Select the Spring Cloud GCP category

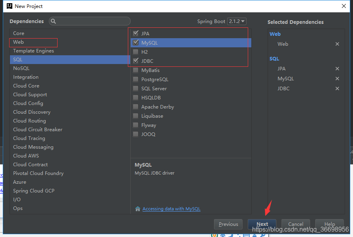pyautogui.click(x=70, y=191)
